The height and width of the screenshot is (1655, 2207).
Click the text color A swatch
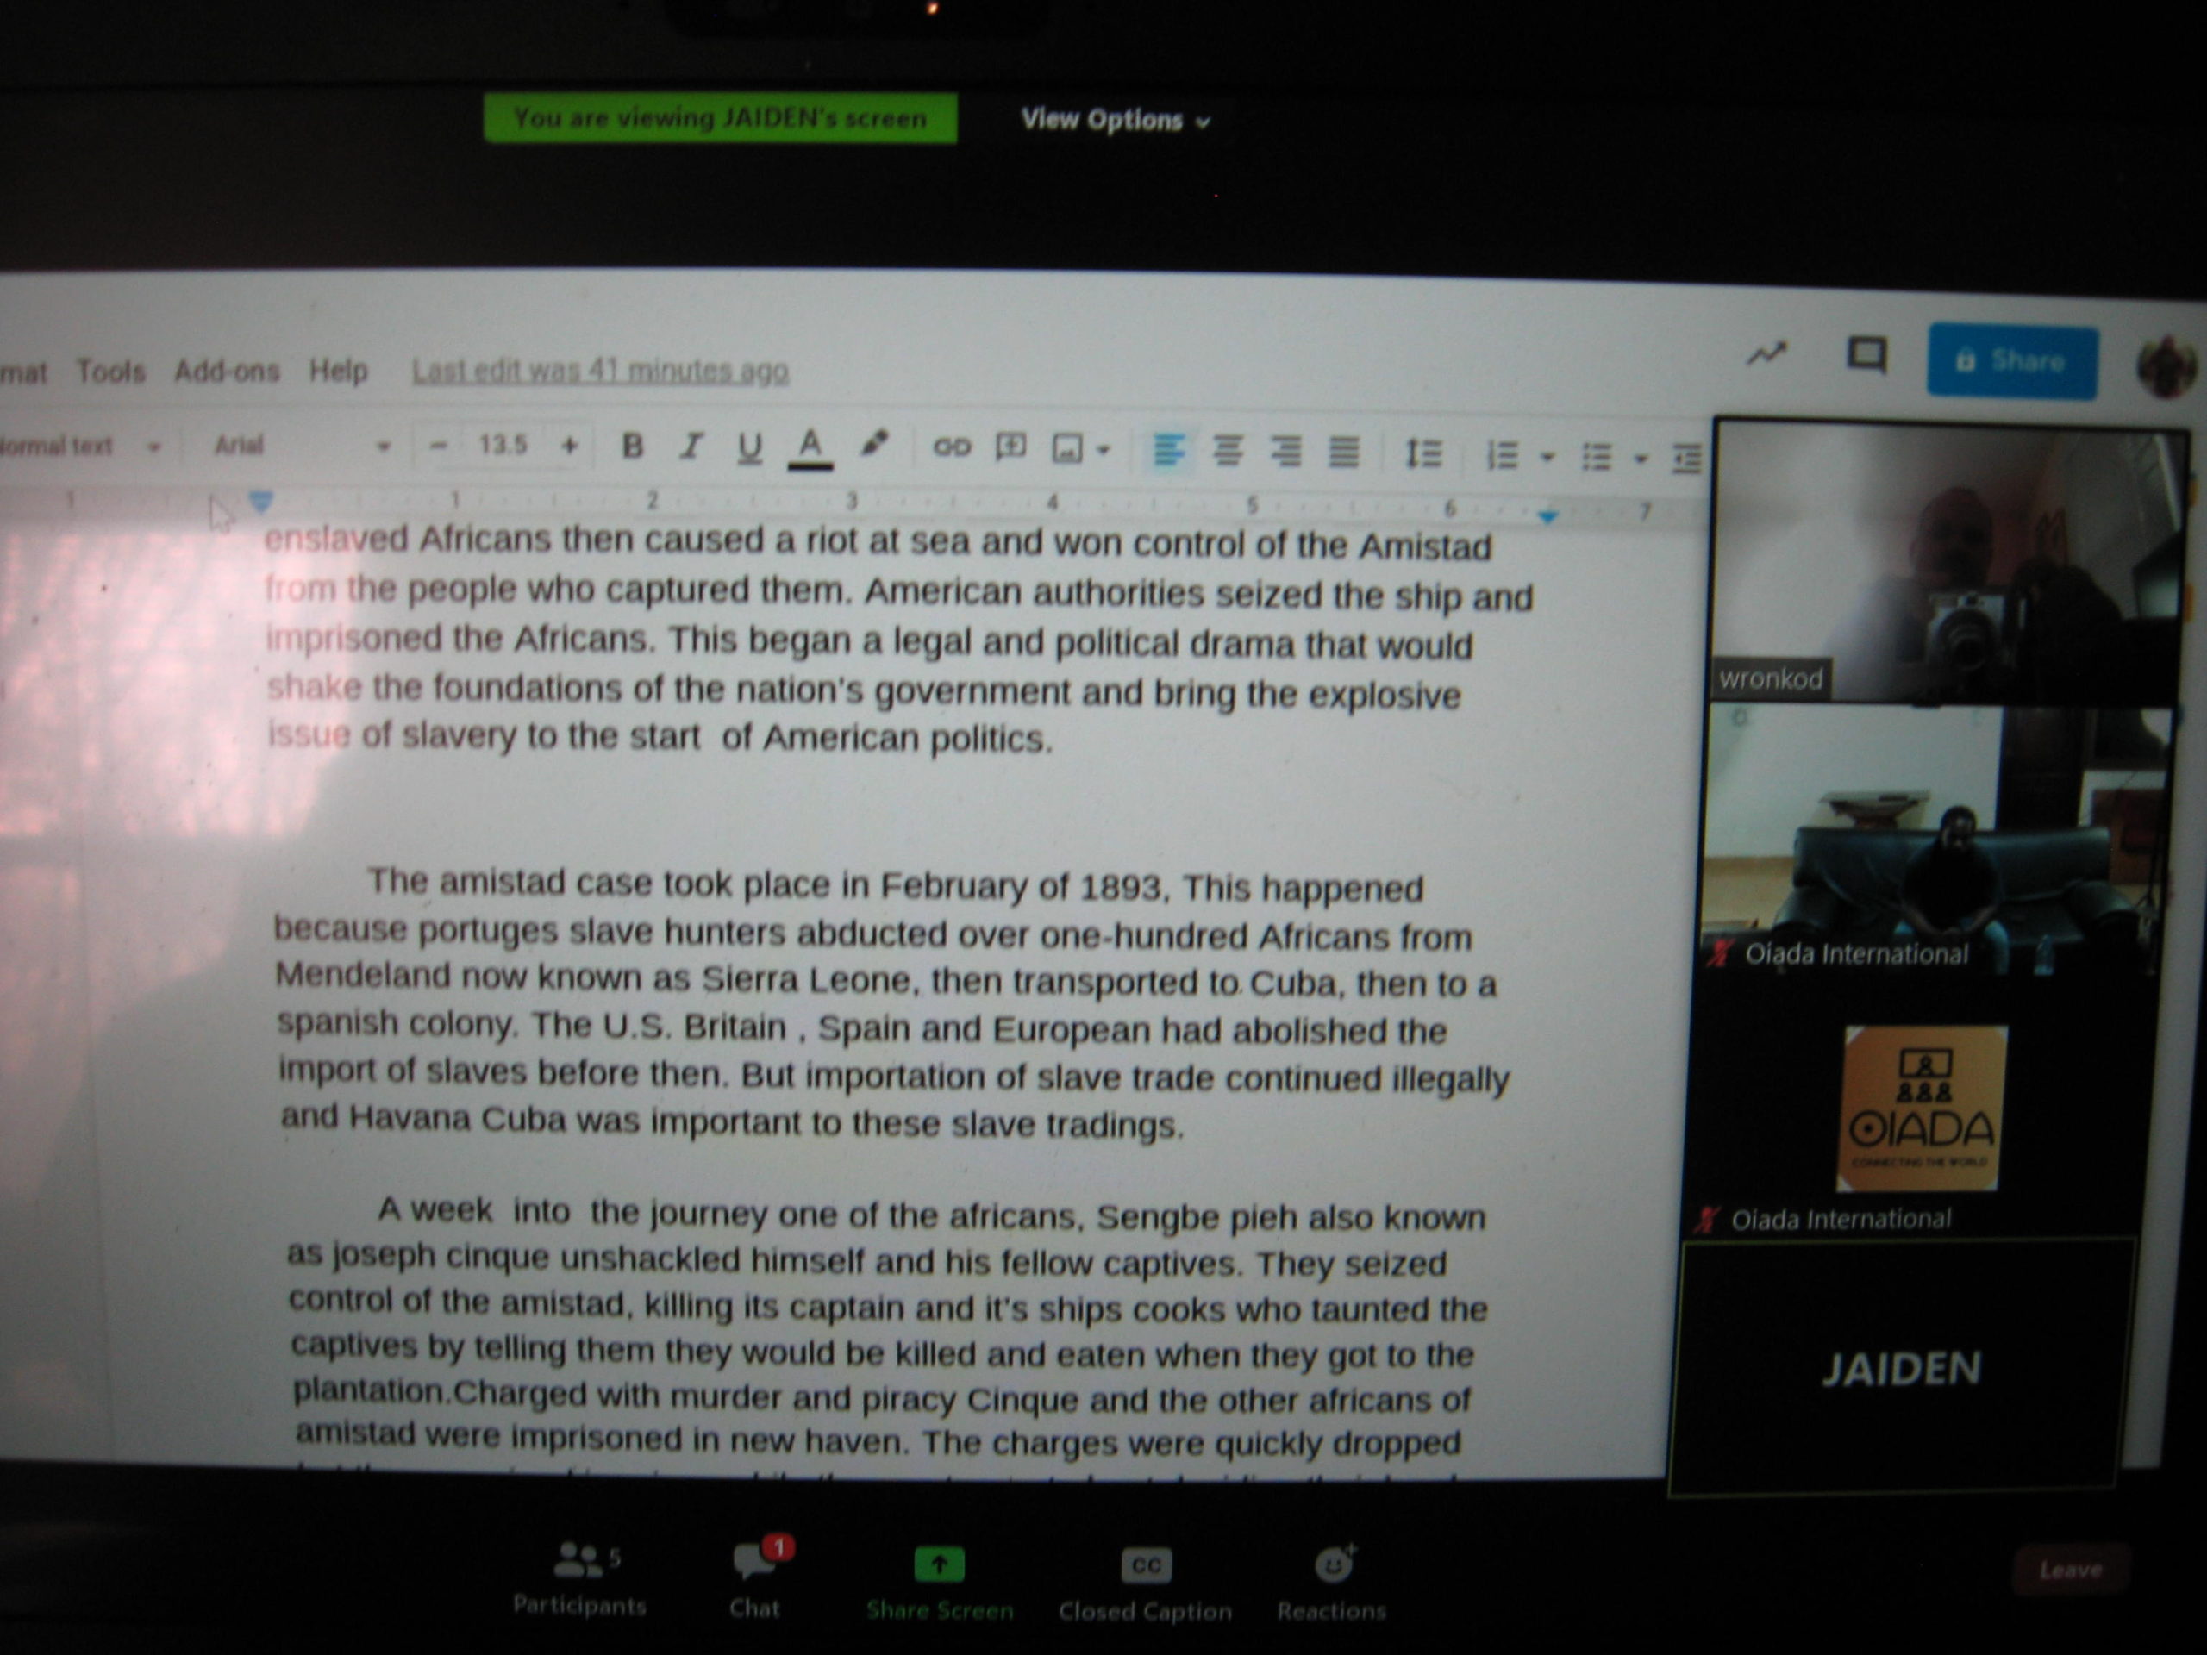pyautogui.click(x=810, y=447)
